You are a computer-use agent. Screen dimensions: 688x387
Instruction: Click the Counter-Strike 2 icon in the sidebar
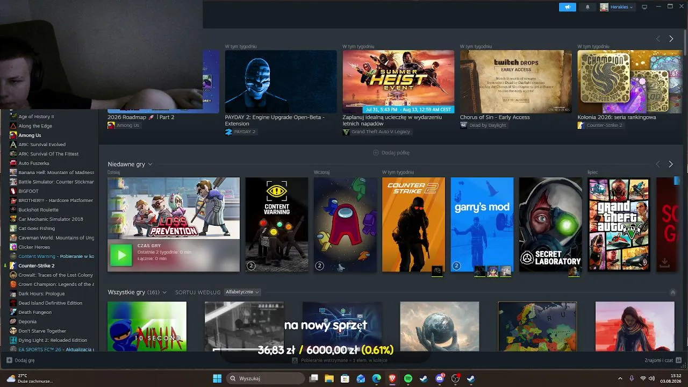(13, 266)
